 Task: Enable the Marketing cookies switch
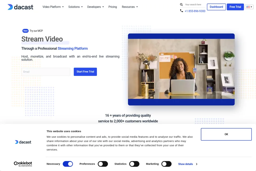166,164
